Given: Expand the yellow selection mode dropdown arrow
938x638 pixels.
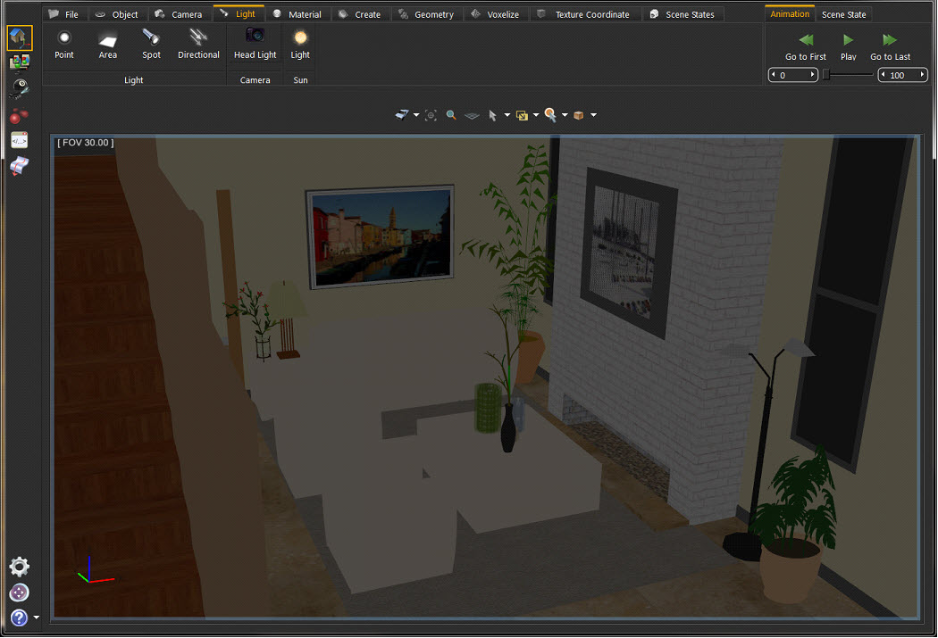Looking at the screenshot, I should [536, 115].
